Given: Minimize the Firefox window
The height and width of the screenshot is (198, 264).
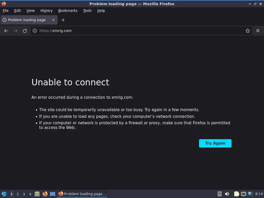Looking at the screenshot, I should 250,4.
